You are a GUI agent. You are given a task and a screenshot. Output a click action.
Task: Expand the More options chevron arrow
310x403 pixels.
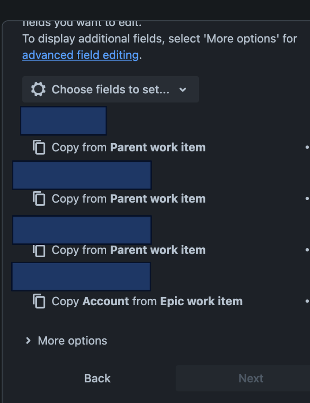pyautogui.click(x=28, y=341)
